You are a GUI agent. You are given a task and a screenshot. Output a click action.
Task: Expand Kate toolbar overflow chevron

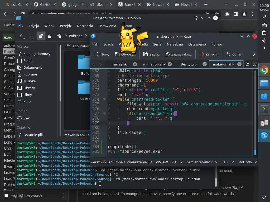(254, 54)
